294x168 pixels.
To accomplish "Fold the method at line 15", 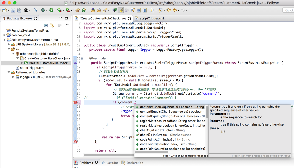I will [x=82, y=58].
